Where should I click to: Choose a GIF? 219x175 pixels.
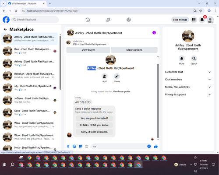click(x=87, y=146)
